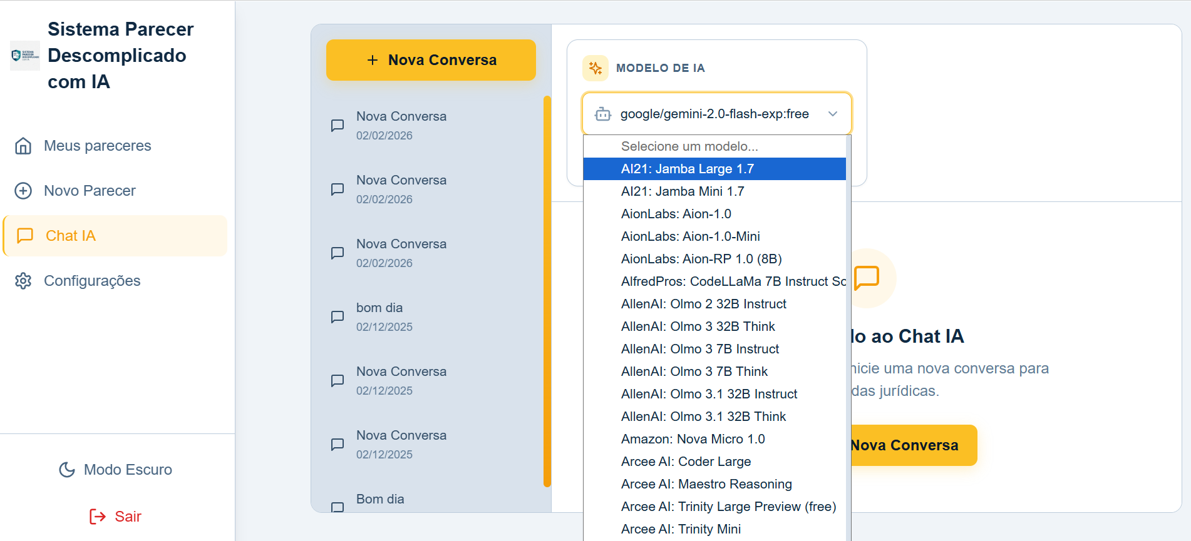This screenshot has width=1191, height=541.
Task: Click the gear icon beside Configurações
Action: click(23, 281)
